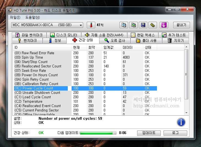This screenshot has height=147, width=201.
Task: Select the (01) Raw Read Error Rate row
Action: (x=85, y=53)
